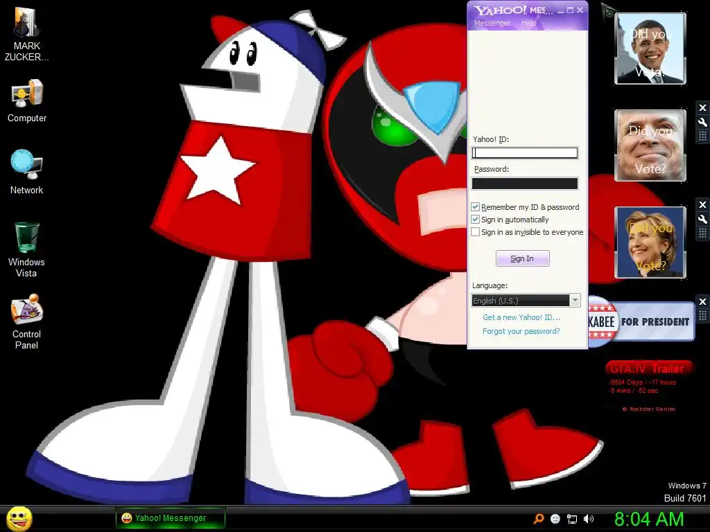Click the GTA:IV Trailer countdown gadget

click(x=648, y=386)
